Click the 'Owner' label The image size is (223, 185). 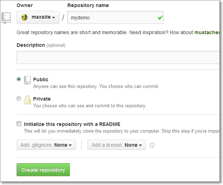tap(25, 5)
